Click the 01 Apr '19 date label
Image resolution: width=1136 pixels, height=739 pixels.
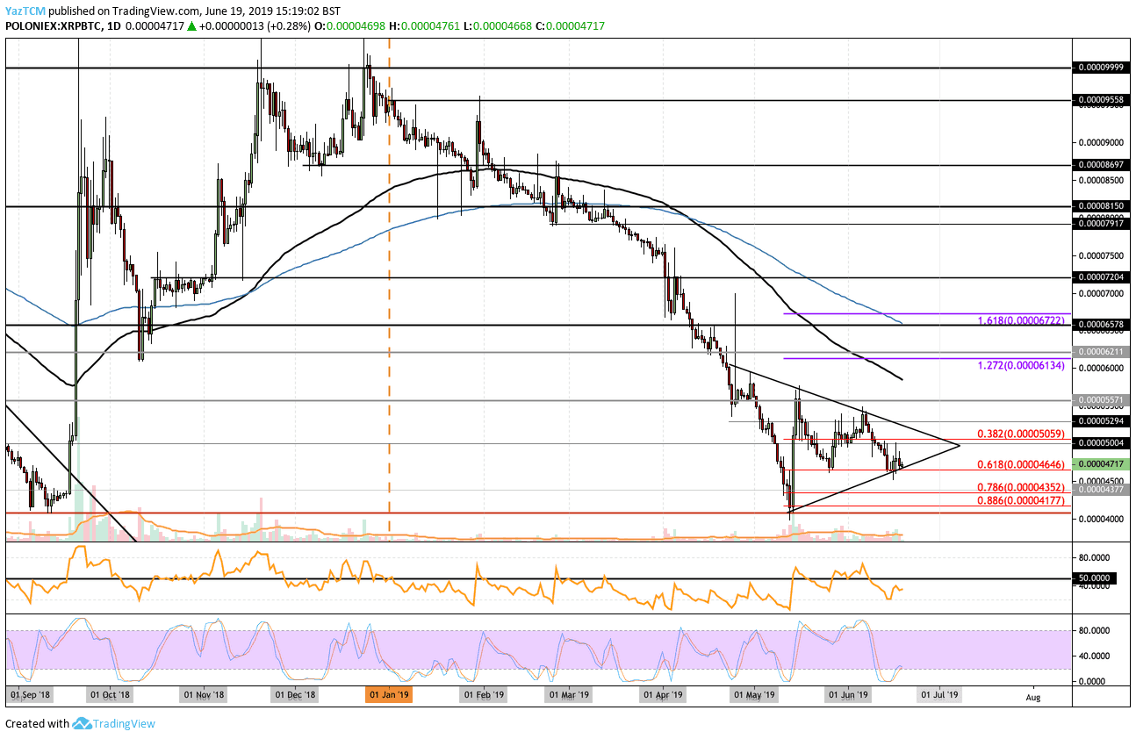[x=663, y=695]
